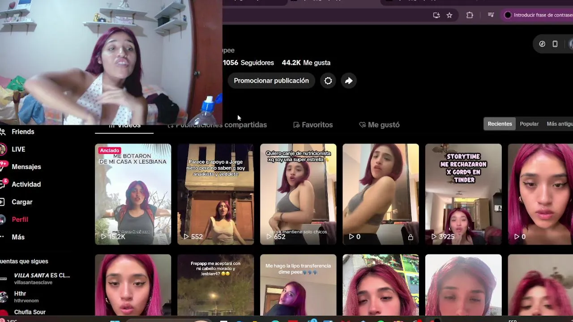Viewport: 573px width, 322px height.
Task: Open the Publicaciones compartidas tab
Action: coord(217,125)
